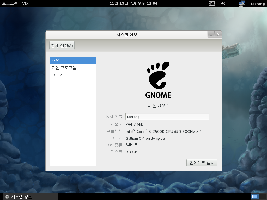Click the 메모리 label
The height and width of the screenshot is (200, 267).
tap(116, 124)
